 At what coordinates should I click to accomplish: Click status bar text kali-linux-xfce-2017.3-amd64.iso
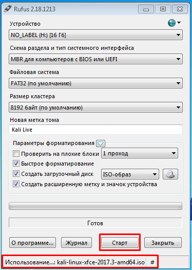tap(101, 262)
